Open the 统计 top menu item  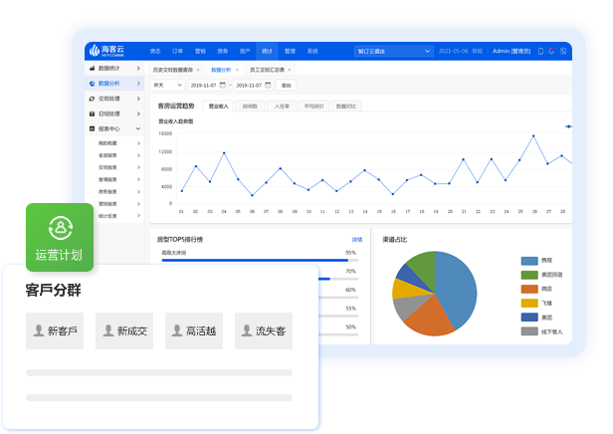point(266,50)
